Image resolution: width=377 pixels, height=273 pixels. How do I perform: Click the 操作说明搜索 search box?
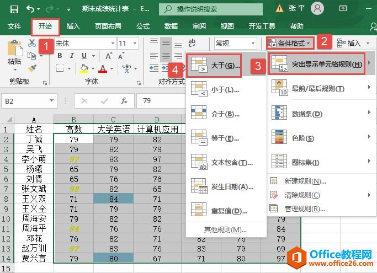pyautogui.click(x=211, y=9)
